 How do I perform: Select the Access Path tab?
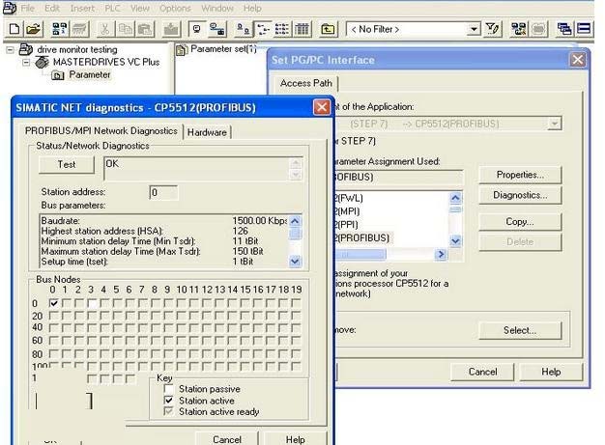pos(306,83)
